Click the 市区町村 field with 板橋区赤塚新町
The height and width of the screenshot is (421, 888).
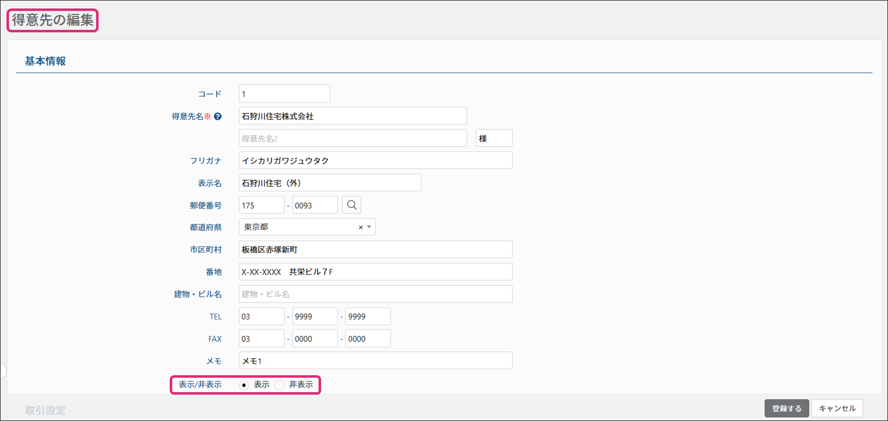click(375, 249)
